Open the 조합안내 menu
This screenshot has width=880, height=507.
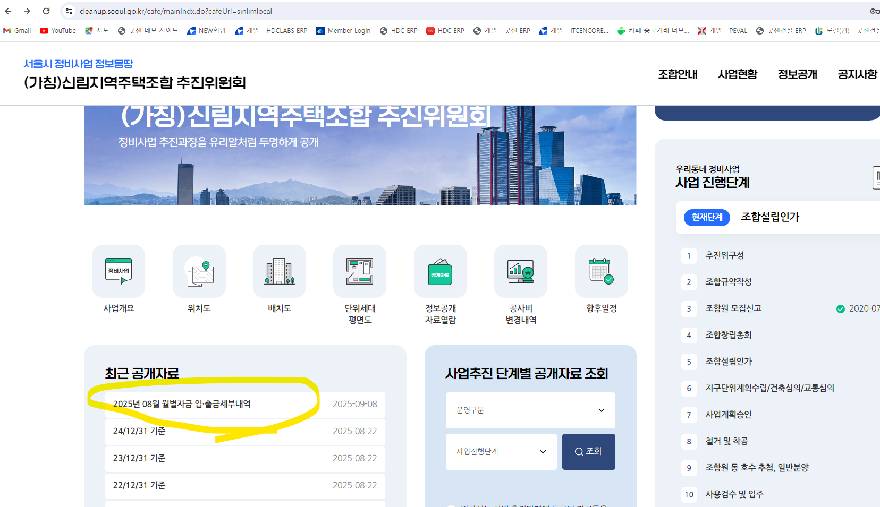tap(678, 74)
